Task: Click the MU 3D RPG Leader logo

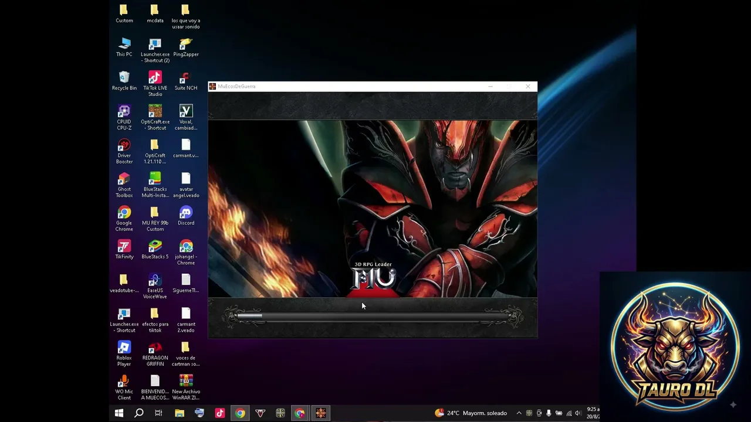Action: point(374,276)
